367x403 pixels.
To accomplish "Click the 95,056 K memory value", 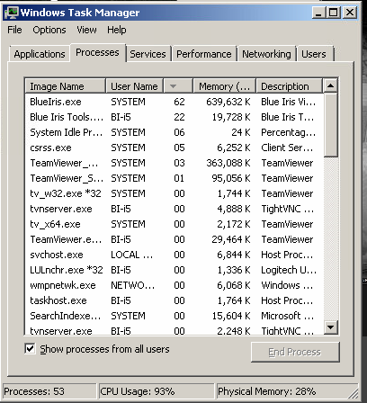I will 231,178.
